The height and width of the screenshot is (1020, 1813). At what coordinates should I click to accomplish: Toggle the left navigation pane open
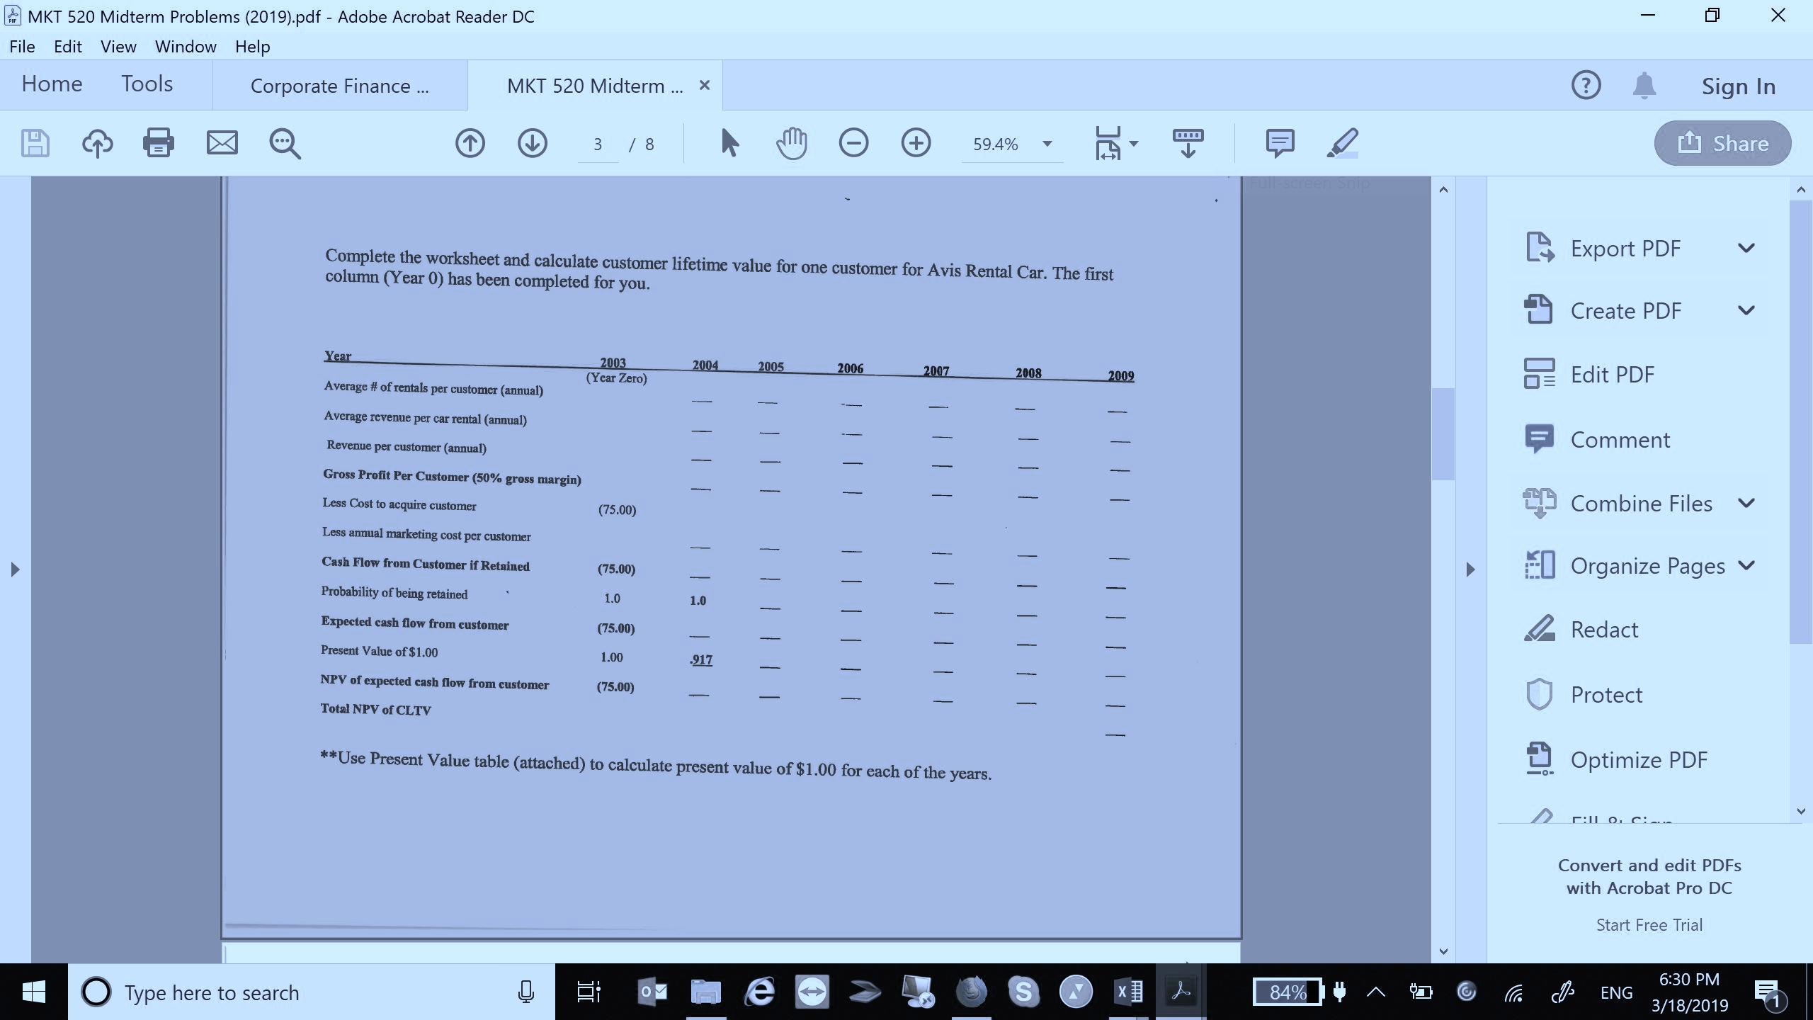point(14,569)
